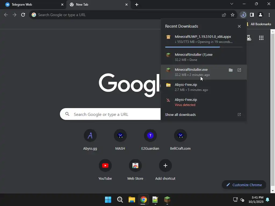Open the Chrome profile icon
The width and height of the screenshot is (275, 206).
coord(260,15)
